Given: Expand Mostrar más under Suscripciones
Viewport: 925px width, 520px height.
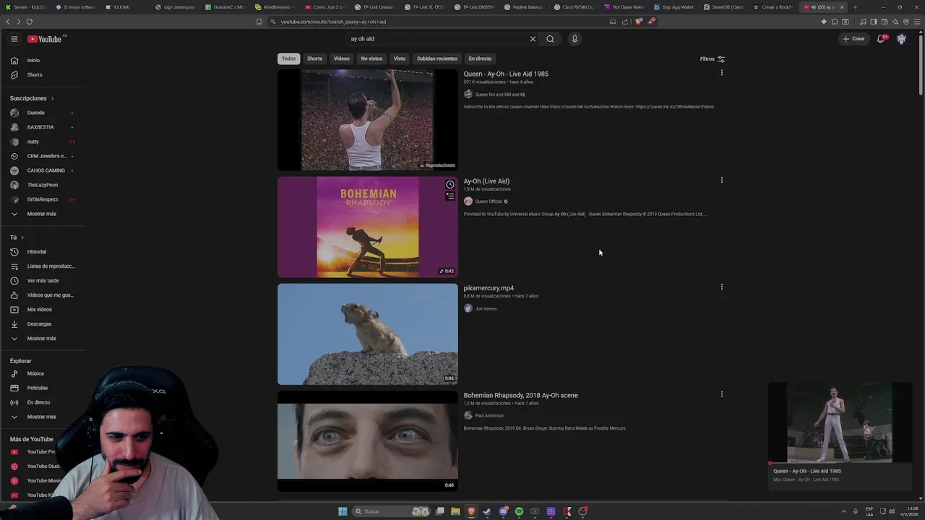Looking at the screenshot, I should (x=41, y=214).
